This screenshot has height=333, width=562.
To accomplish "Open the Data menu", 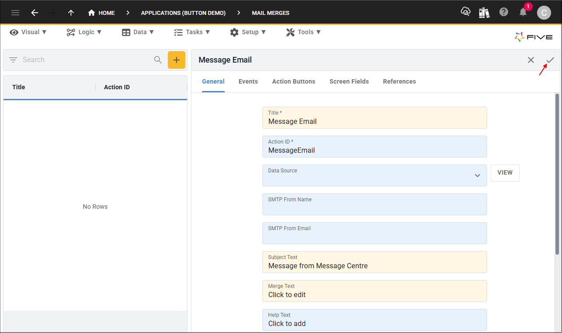I will pyautogui.click(x=138, y=32).
